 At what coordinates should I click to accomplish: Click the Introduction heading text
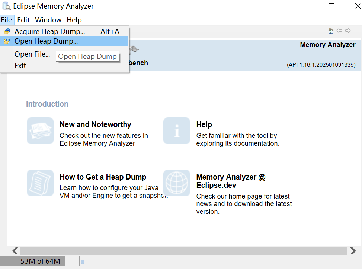47,104
